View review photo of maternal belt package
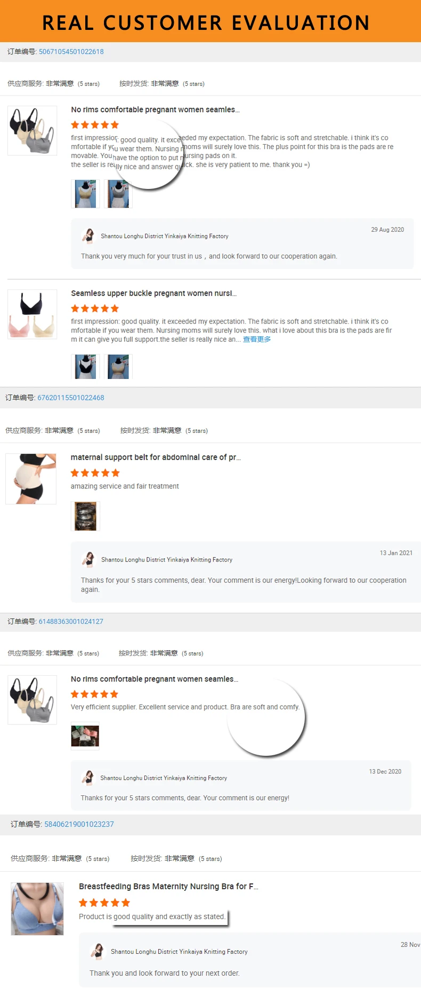Screen dimensions: 421x1004 (85, 516)
